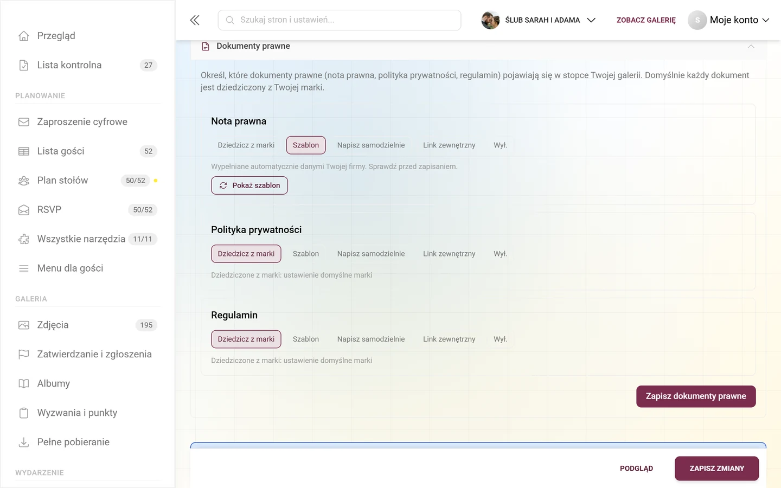Click the Dokumenty prawne document icon
781x488 pixels.
(206, 47)
